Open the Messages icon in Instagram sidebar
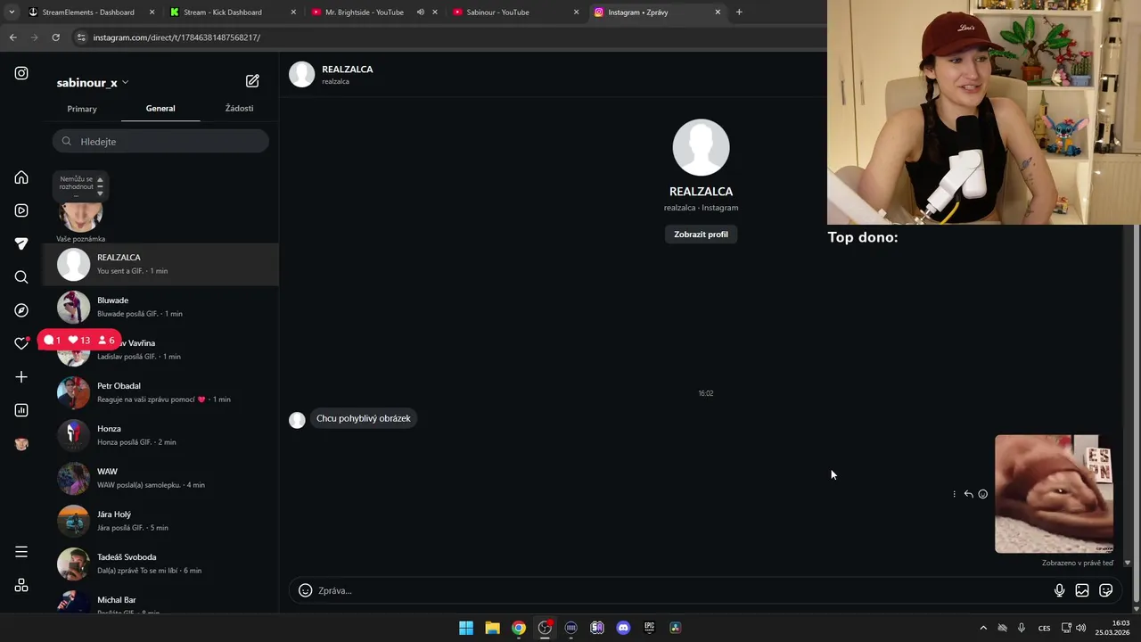This screenshot has height=642, width=1141. coord(21,243)
